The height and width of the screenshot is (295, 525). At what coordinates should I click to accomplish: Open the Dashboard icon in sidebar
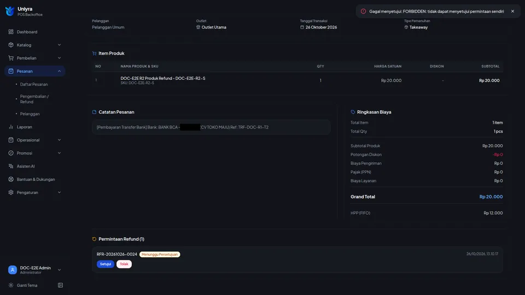point(11,32)
